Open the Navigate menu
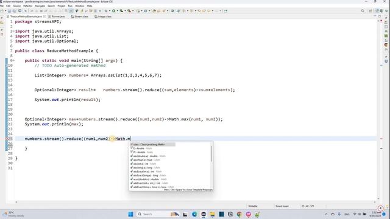The width and height of the screenshot is (390, 219). point(40,5)
